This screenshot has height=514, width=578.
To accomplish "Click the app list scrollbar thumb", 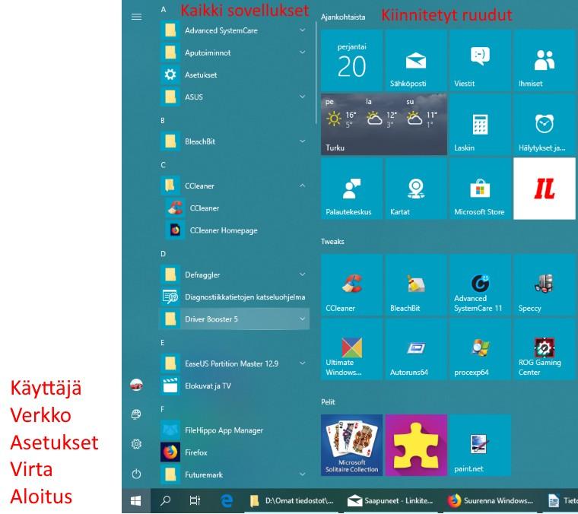I will (x=316, y=73).
